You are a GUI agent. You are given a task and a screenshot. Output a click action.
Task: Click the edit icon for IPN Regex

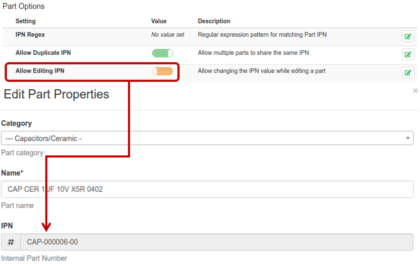click(x=408, y=36)
